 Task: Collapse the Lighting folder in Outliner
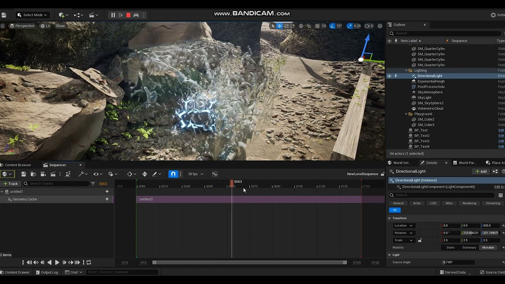coord(406,71)
